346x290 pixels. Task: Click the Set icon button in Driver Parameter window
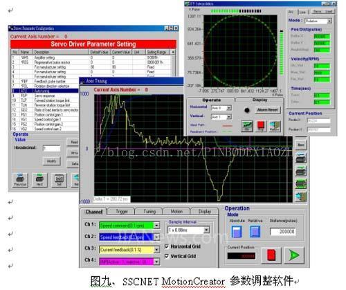coord(59,179)
